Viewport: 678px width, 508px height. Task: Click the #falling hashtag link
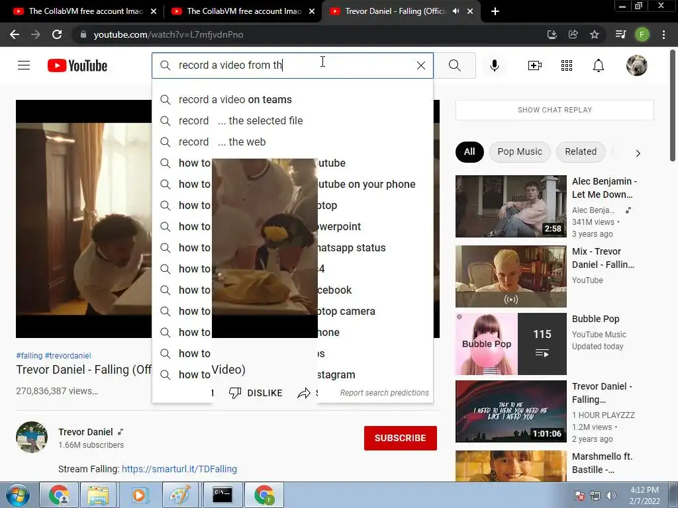click(x=29, y=355)
